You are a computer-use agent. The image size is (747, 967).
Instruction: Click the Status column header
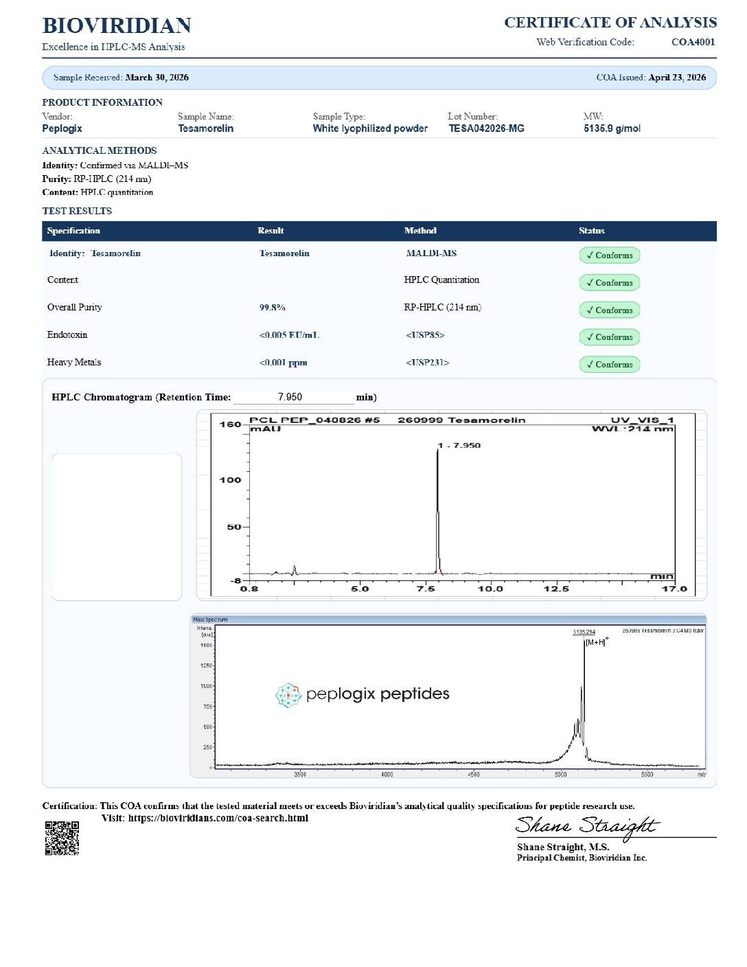592,231
